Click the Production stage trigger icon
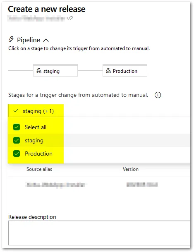194x252 pixels. [x=108, y=71]
